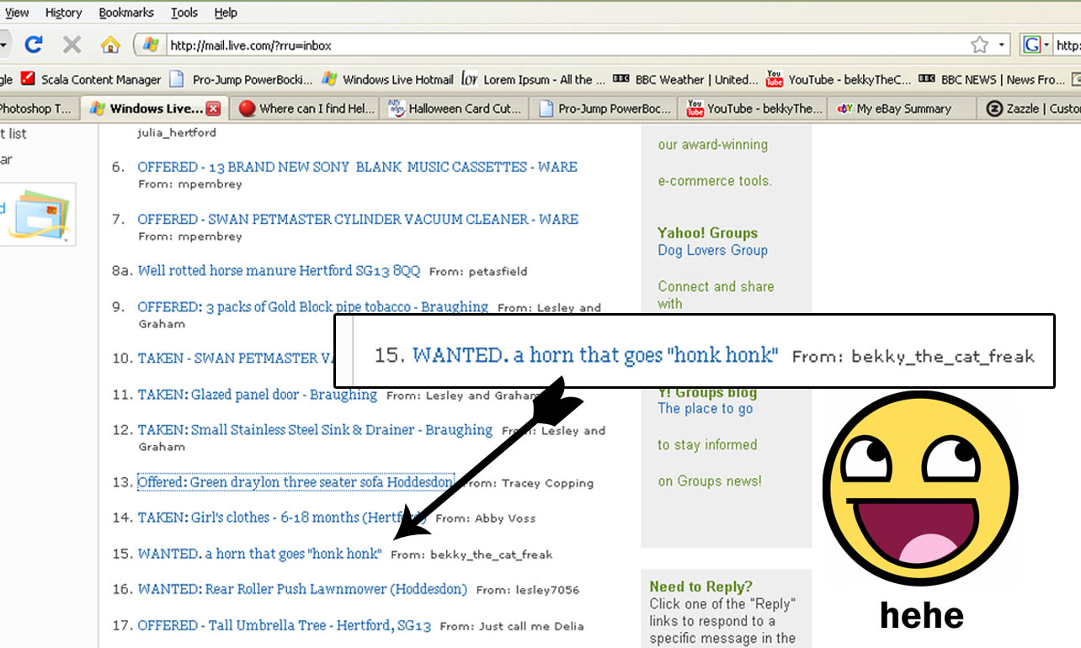This screenshot has width=1081, height=648.
Task: Click the site identity icon in address bar
Action: [150, 45]
